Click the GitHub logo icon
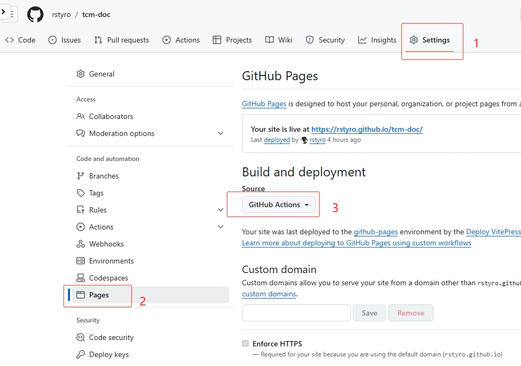 [x=36, y=14]
